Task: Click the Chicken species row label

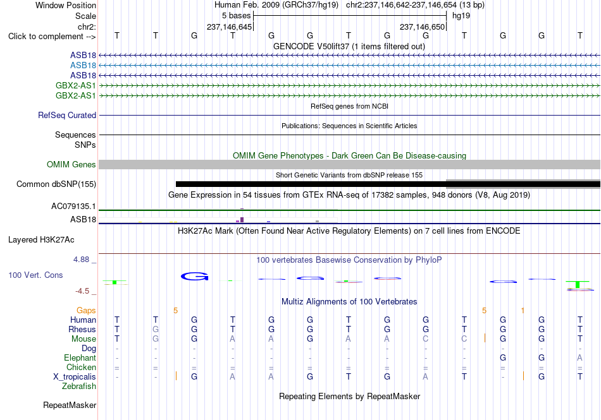Action: [81, 367]
